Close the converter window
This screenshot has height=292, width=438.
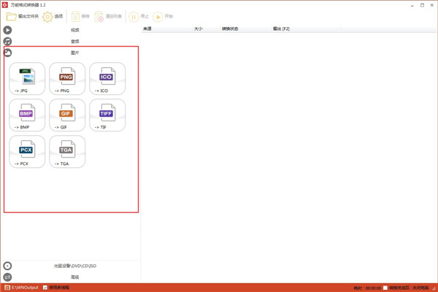432,5
